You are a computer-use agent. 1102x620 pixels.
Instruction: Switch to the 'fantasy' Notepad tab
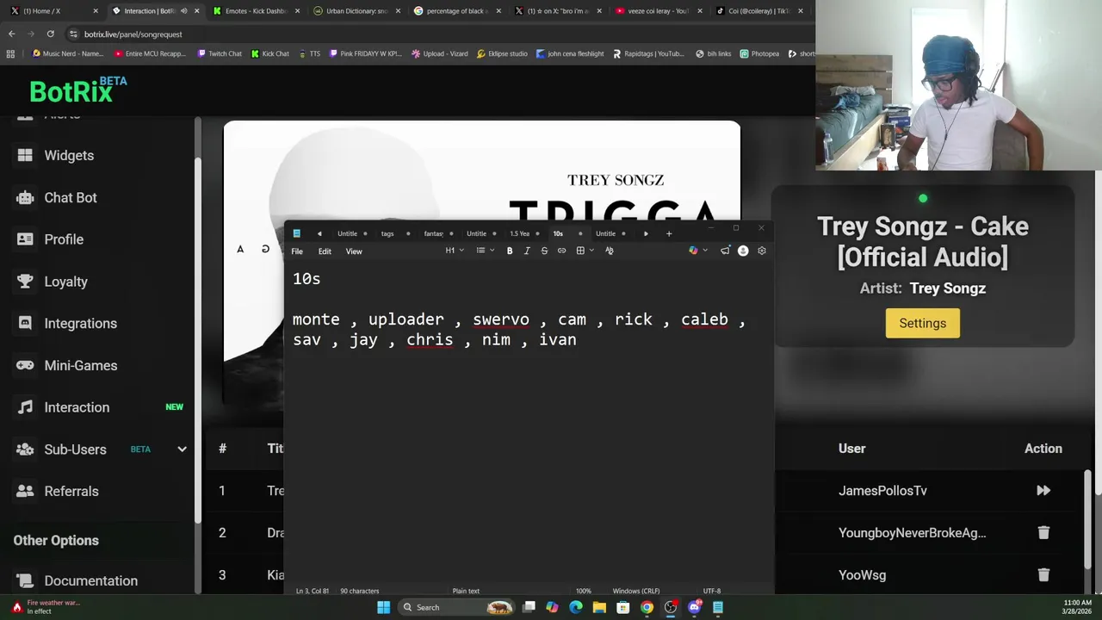433,233
